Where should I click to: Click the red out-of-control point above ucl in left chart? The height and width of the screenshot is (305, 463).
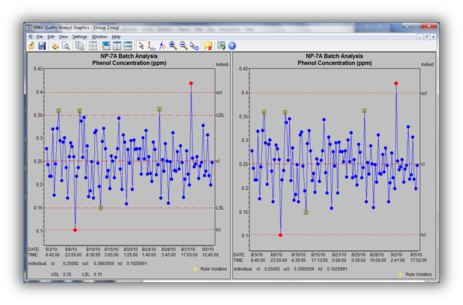191,83
